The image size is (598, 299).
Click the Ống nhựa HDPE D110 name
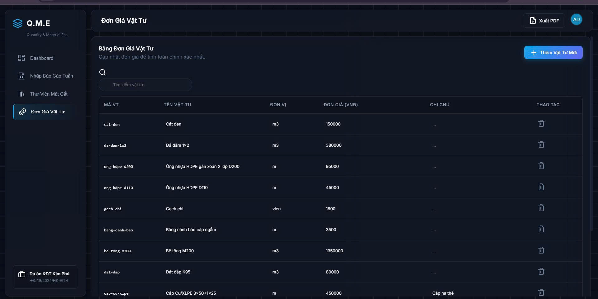pos(187,187)
